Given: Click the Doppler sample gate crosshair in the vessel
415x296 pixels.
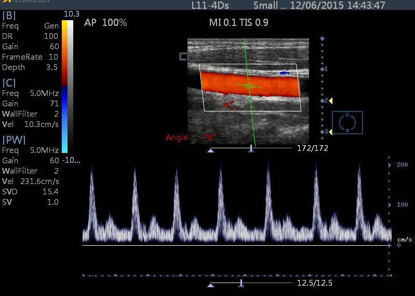Looking at the screenshot, I should pos(249,85).
